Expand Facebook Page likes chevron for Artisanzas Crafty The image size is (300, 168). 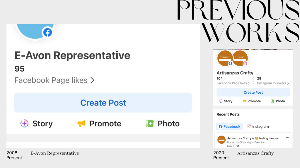[249, 83]
